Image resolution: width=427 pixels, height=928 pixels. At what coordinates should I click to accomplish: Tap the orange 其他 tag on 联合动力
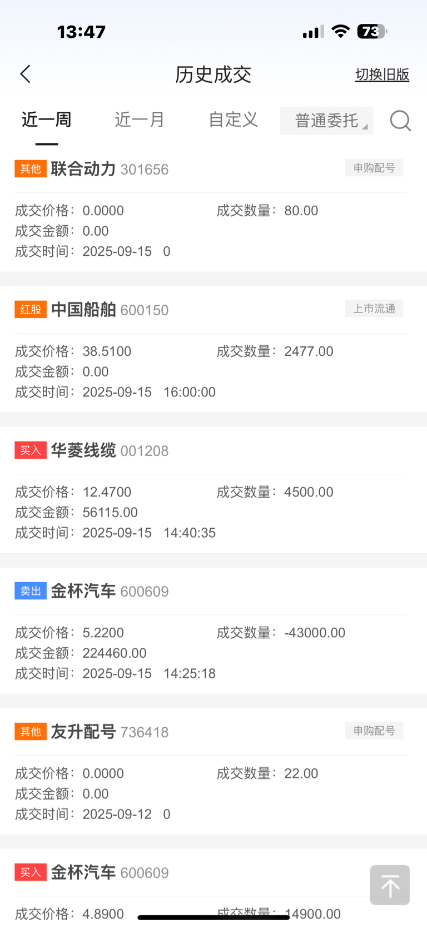coord(31,168)
